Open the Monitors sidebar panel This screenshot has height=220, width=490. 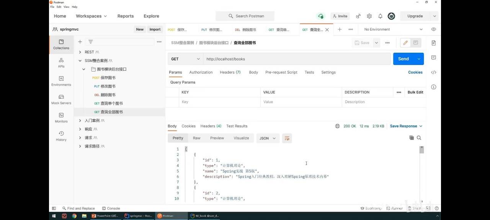[61, 118]
